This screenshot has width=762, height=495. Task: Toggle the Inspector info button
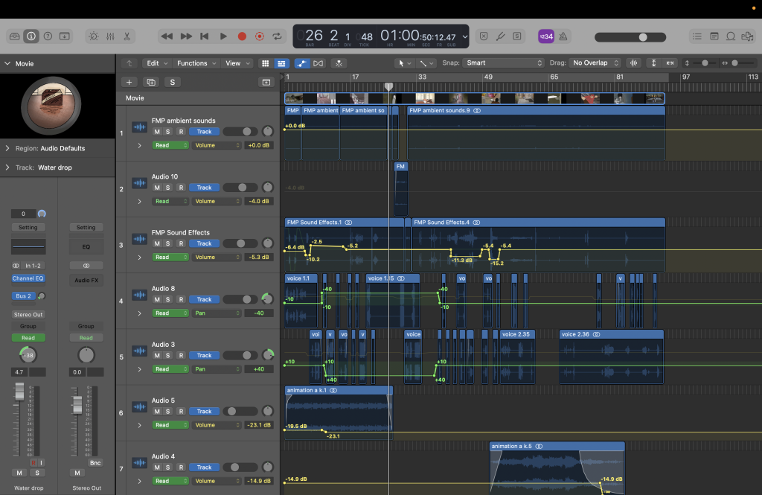coord(31,36)
